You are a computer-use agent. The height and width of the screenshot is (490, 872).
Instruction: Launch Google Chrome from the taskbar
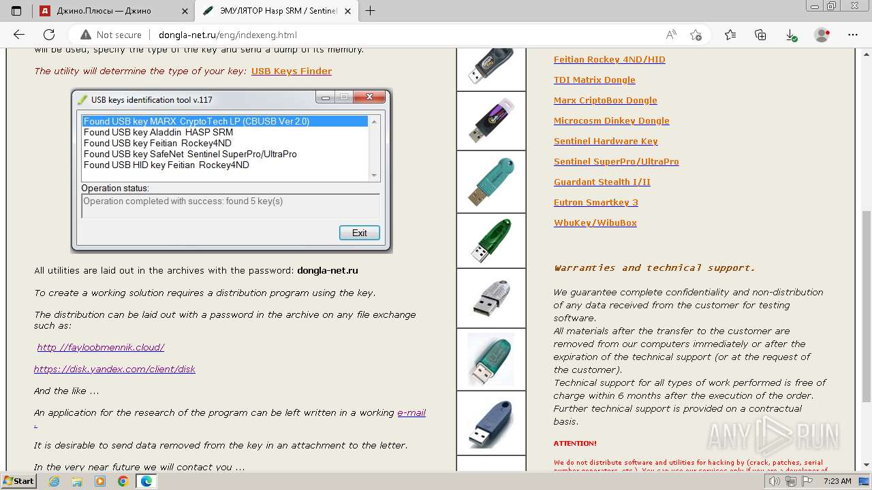(123, 481)
